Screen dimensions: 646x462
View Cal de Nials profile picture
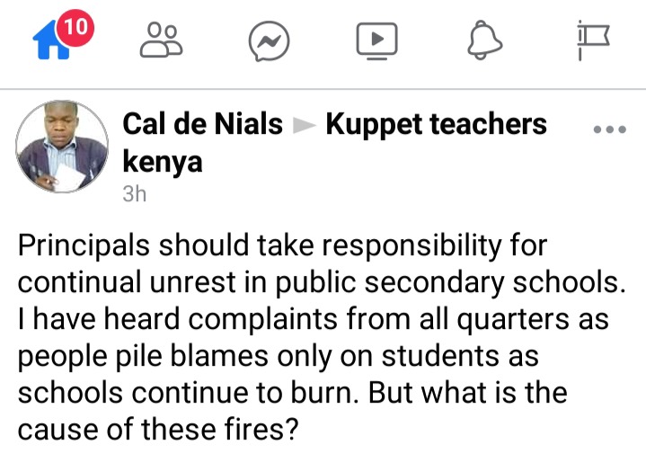coord(62,147)
